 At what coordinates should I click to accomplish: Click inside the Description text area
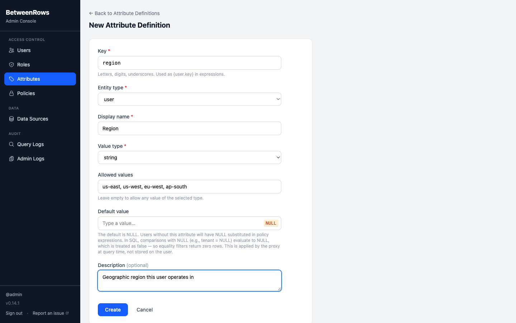pos(190,281)
